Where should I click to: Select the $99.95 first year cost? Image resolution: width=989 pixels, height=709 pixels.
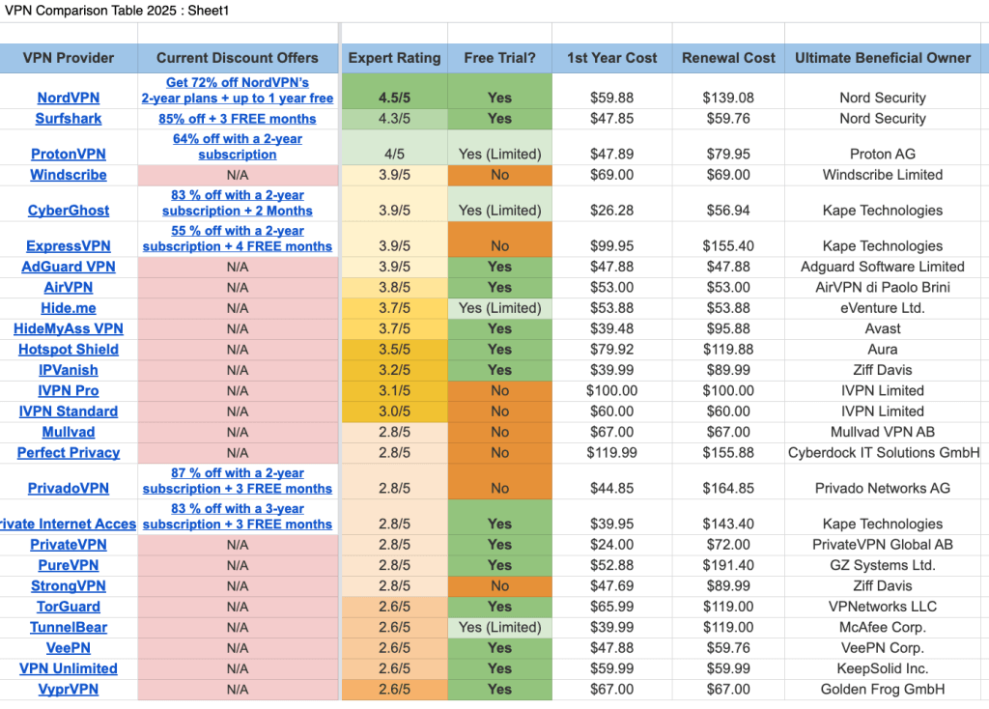611,239
